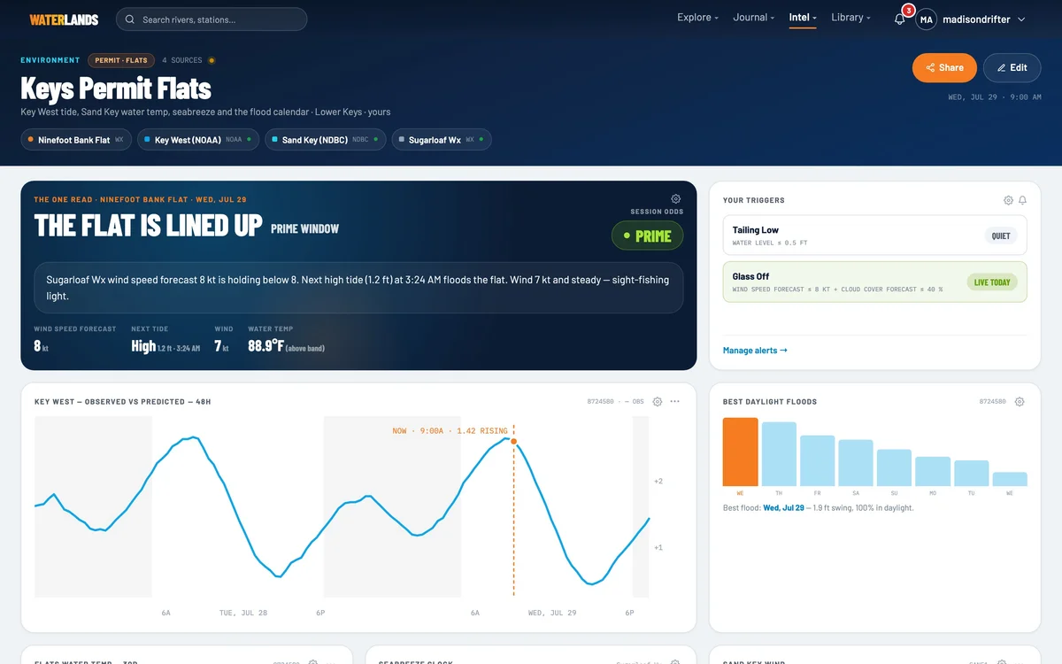
Task: Select the SA flood bar
Action: [x=856, y=463]
